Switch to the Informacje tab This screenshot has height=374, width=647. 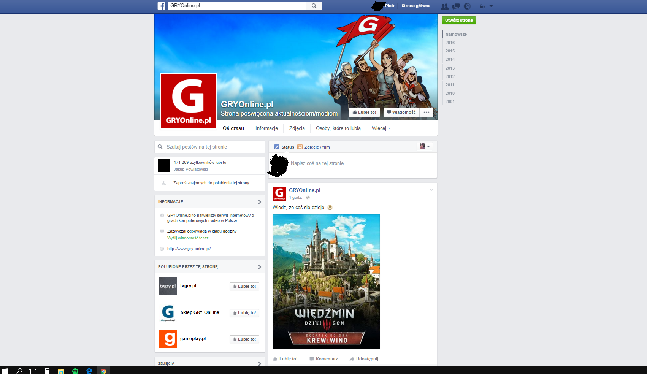pyautogui.click(x=266, y=128)
